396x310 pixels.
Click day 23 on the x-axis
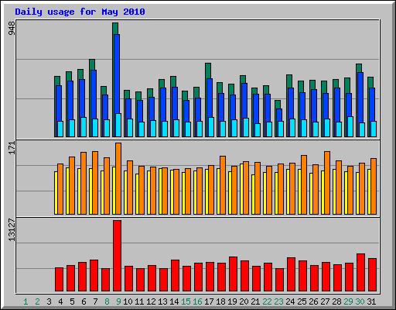[278, 301]
